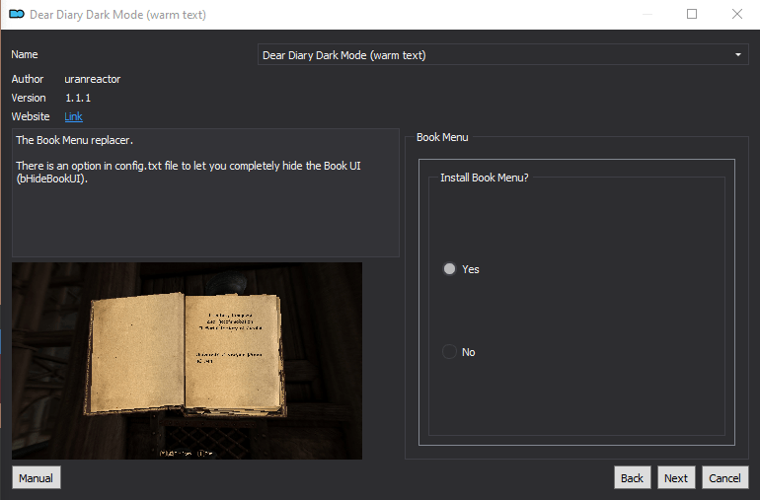760x500 pixels.
Task: Open the Website Link
Action: click(x=73, y=116)
